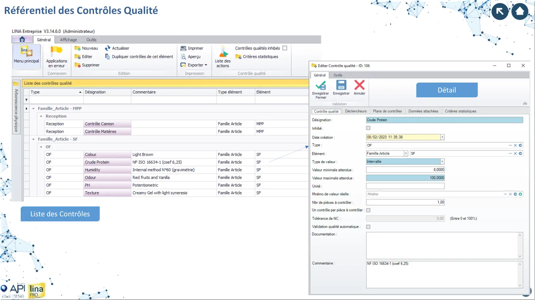This screenshot has width=535, height=300.
Task: Click the Unité input field
Action: [x=405, y=186]
